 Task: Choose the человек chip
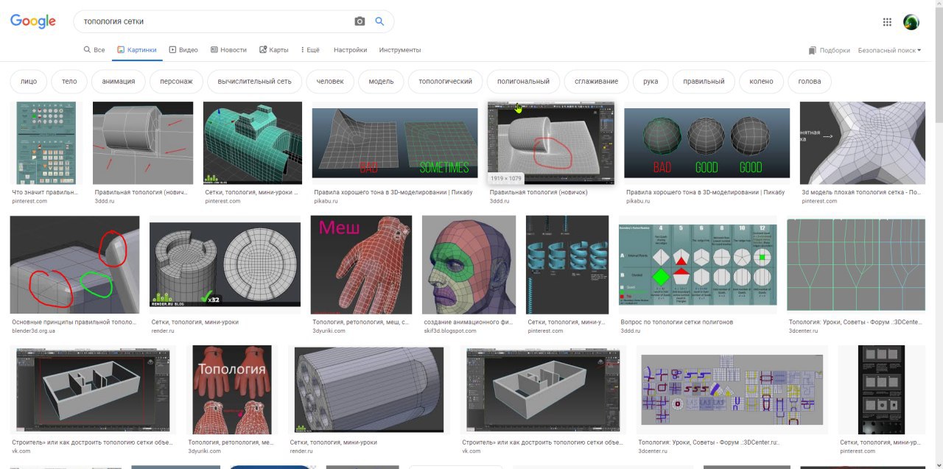pos(330,81)
